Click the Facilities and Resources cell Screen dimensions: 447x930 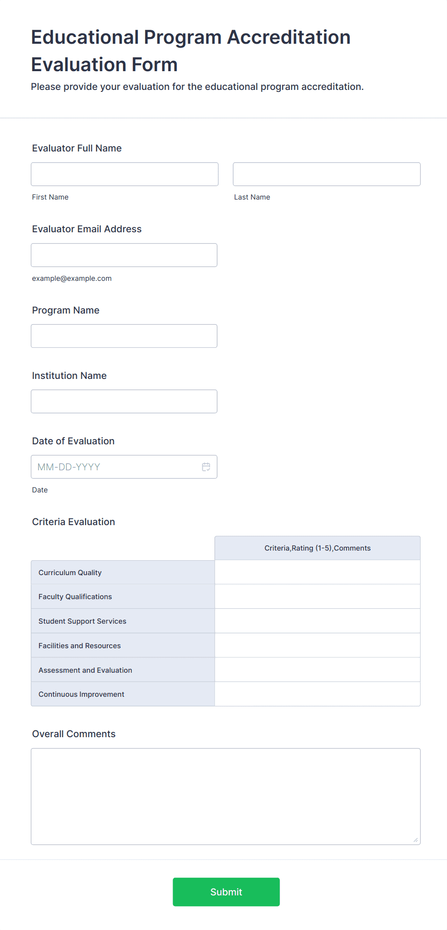point(317,645)
